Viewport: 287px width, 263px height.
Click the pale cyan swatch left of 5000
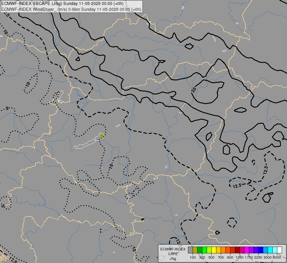pyautogui.click(x=275, y=250)
